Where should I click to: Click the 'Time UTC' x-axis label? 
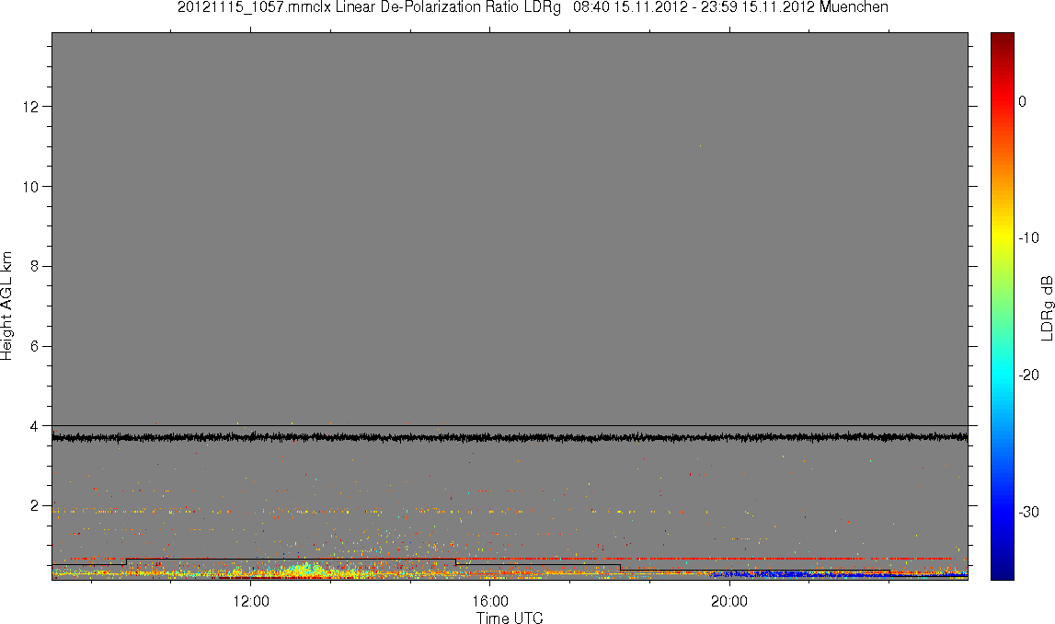coord(510,617)
